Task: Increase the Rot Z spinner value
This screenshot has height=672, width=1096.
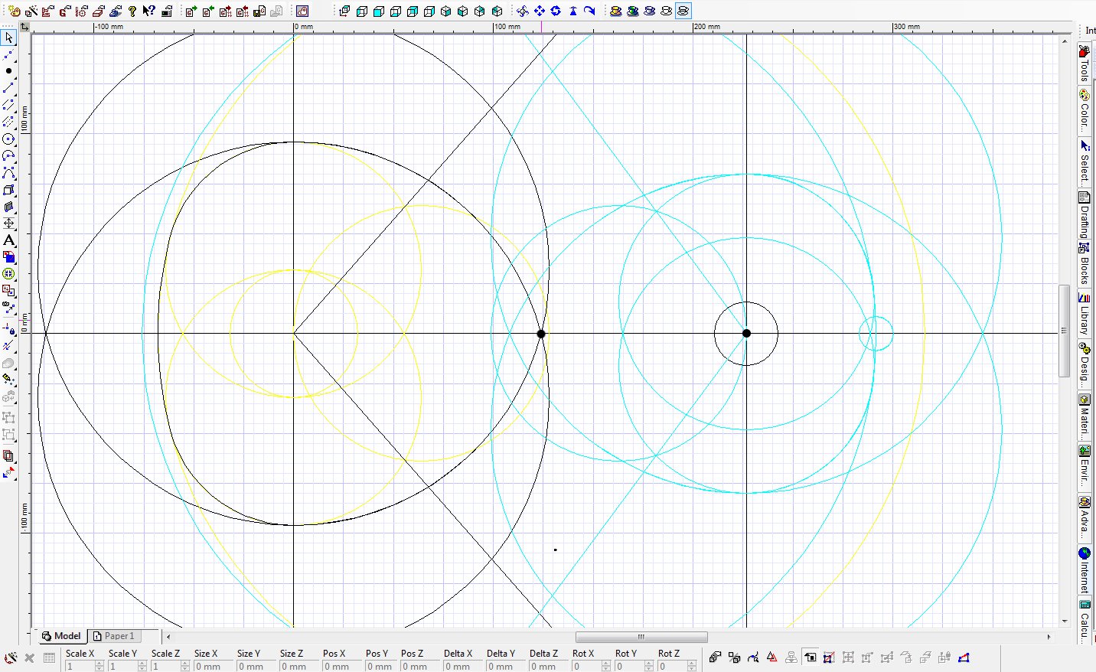Action: click(x=692, y=664)
